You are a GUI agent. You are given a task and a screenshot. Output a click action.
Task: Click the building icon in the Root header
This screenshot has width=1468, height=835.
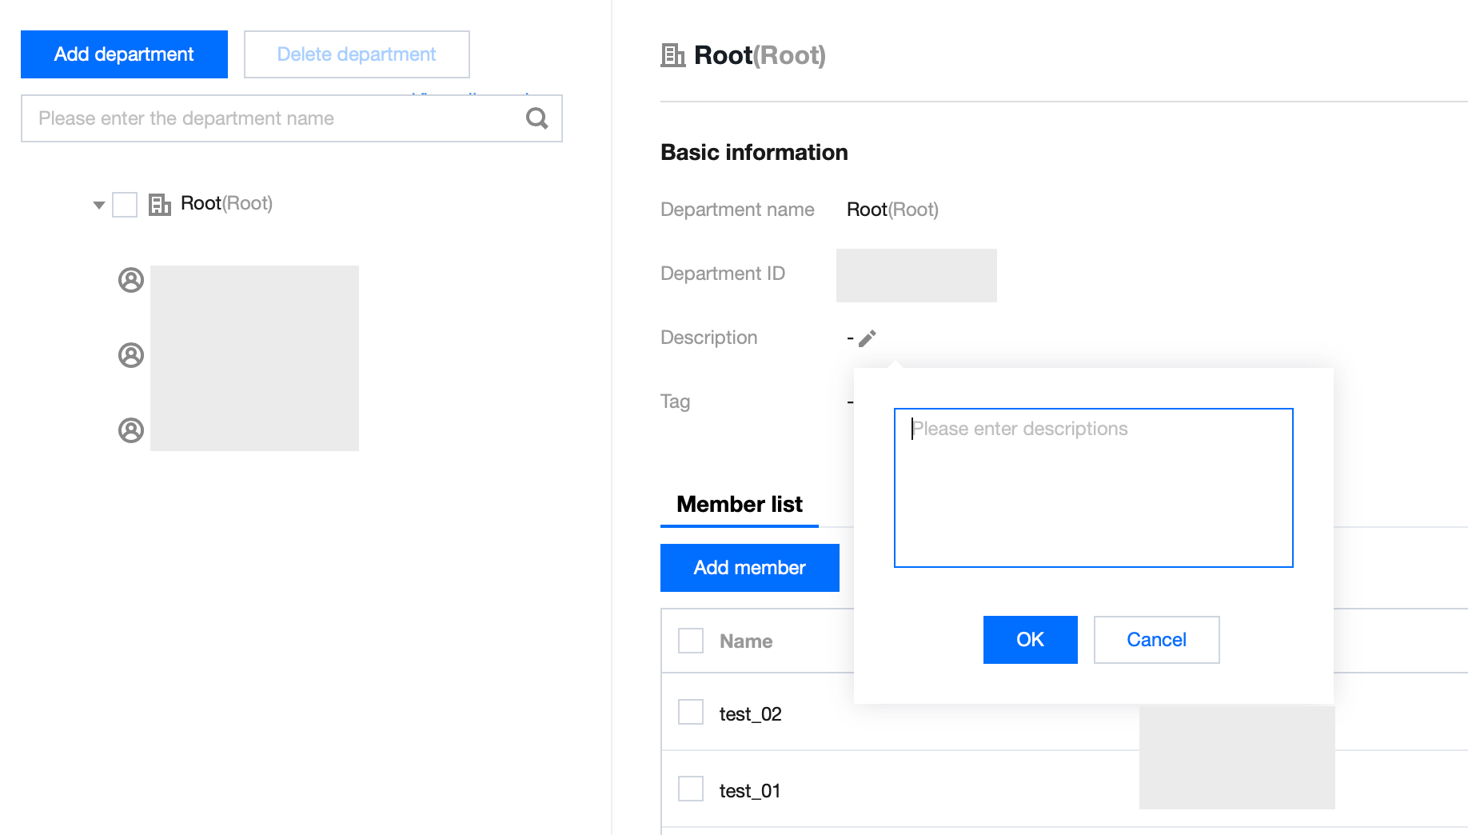pyautogui.click(x=672, y=55)
